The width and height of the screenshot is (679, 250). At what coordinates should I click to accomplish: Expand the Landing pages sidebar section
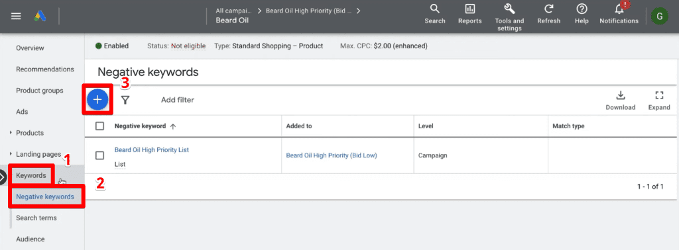[11, 153]
